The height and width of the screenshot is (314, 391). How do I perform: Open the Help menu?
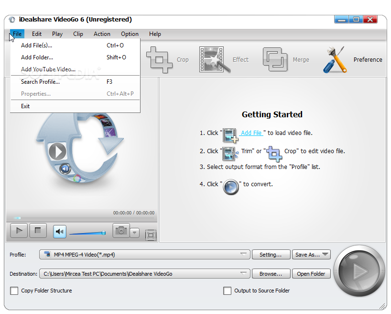(155, 34)
